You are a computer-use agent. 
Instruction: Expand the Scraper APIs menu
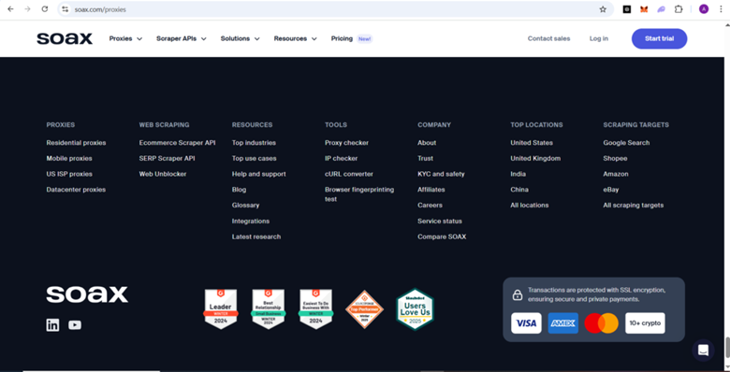(x=182, y=38)
